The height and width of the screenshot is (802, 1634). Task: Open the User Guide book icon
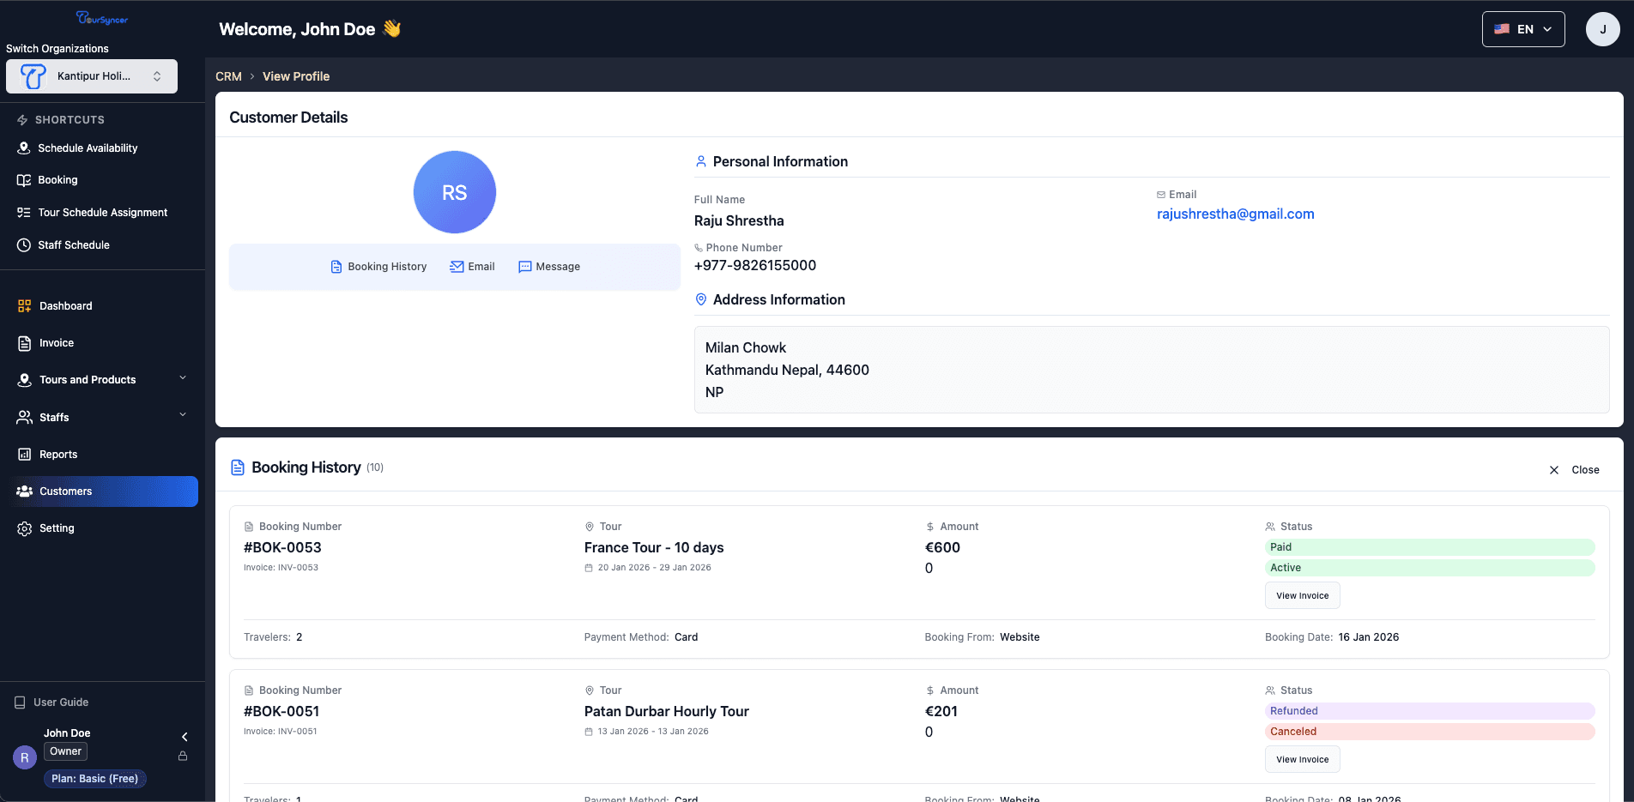click(x=19, y=702)
